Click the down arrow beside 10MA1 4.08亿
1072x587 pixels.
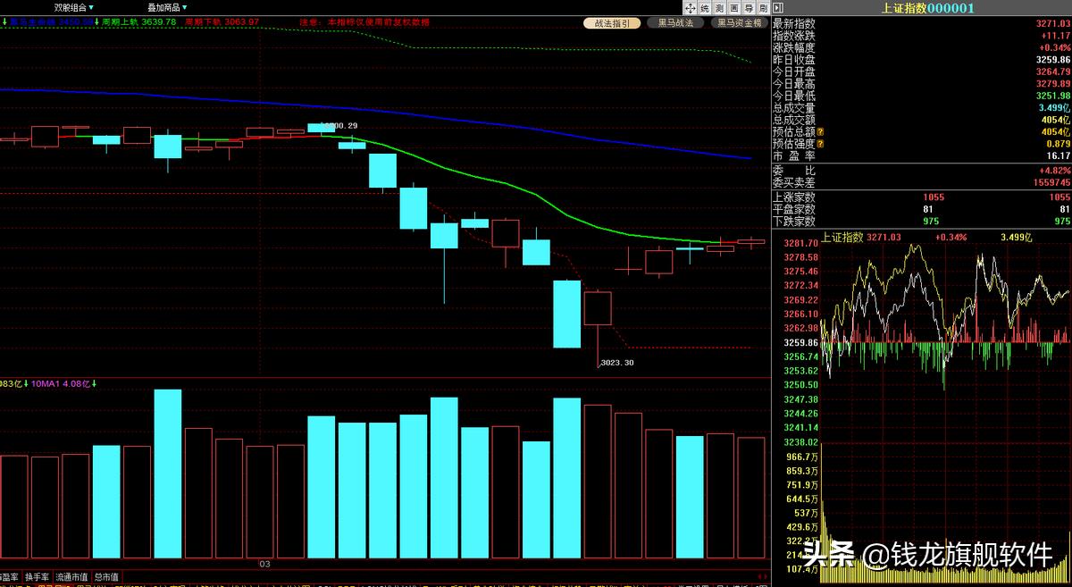point(95,384)
